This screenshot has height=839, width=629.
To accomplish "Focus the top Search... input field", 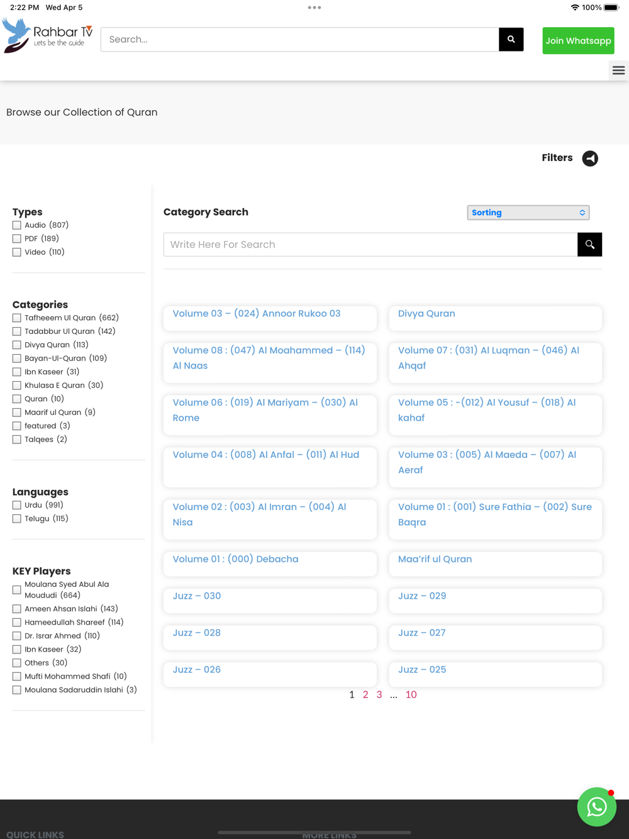I will [300, 39].
